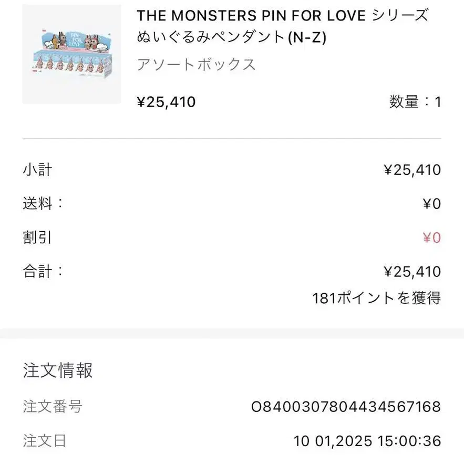
Task: Click the 小計 label
Action: (x=37, y=170)
